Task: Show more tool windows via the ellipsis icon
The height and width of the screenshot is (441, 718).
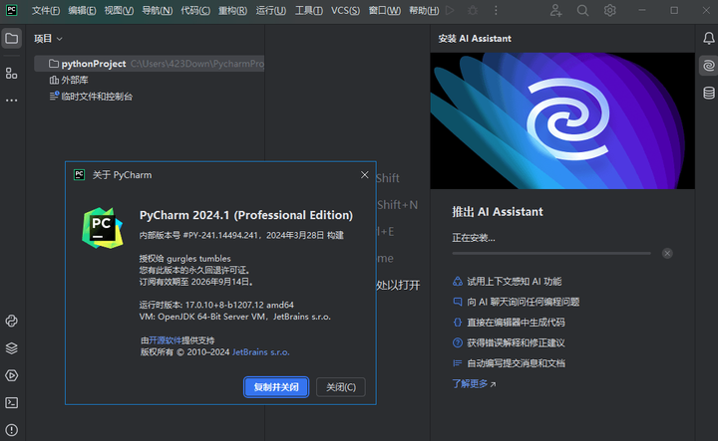Action: click(11, 101)
